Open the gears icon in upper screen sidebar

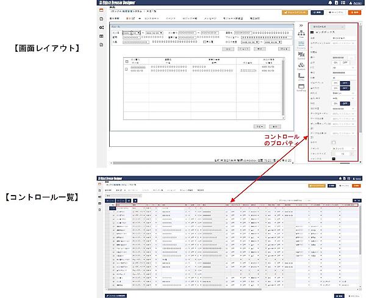pyautogui.click(x=101, y=27)
